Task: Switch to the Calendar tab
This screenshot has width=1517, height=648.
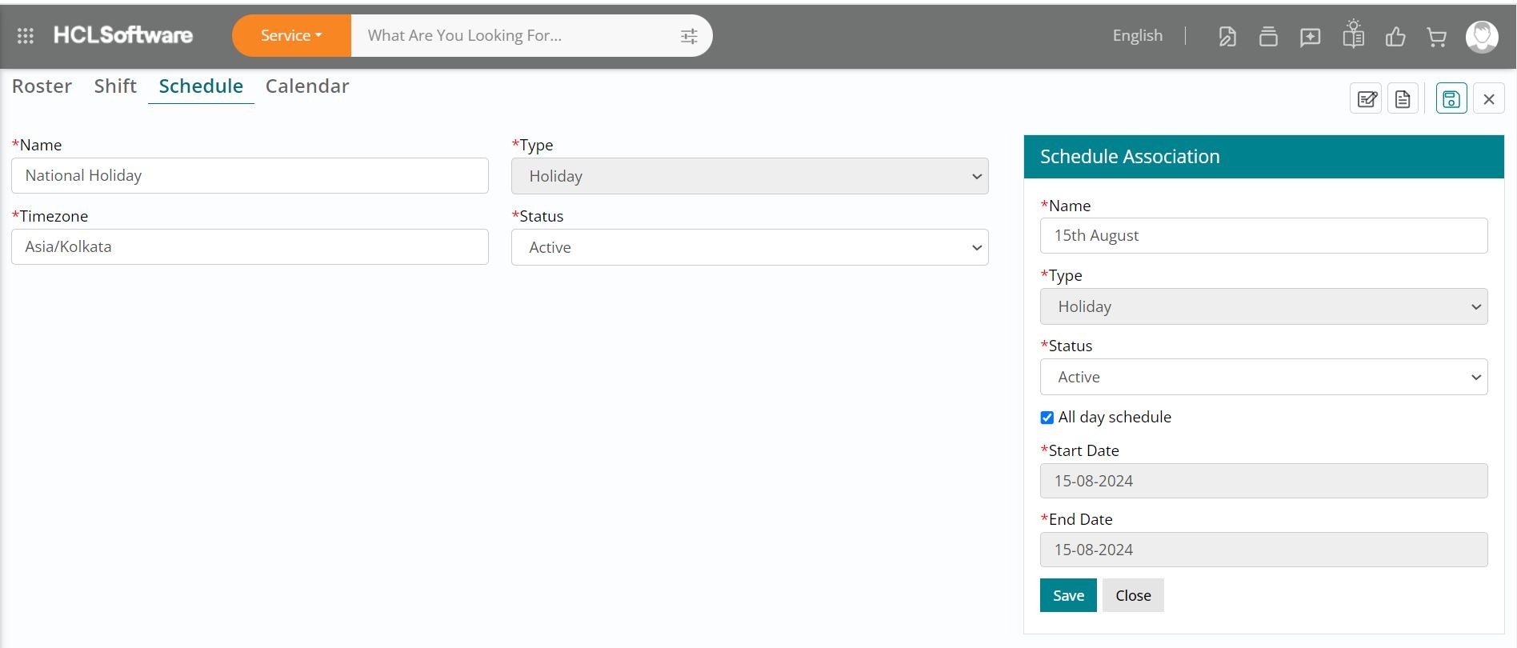Action: pyautogui.click(x=307, y=86)
